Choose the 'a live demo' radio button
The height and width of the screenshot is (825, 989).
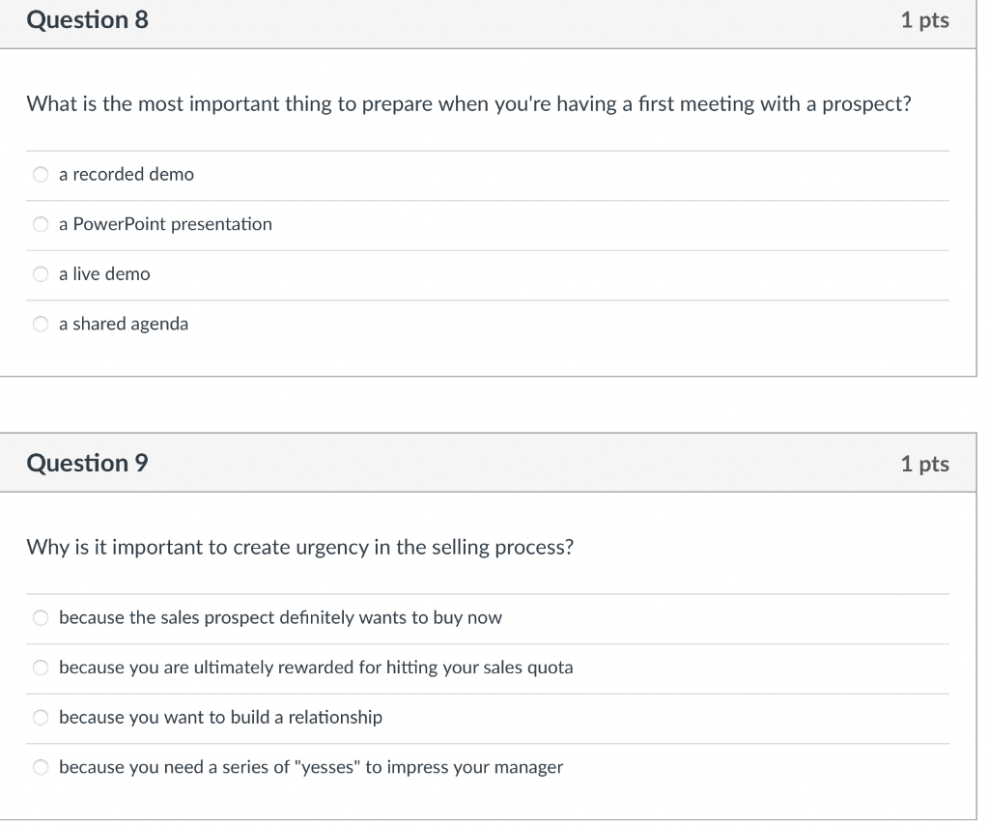pos(41,274)
